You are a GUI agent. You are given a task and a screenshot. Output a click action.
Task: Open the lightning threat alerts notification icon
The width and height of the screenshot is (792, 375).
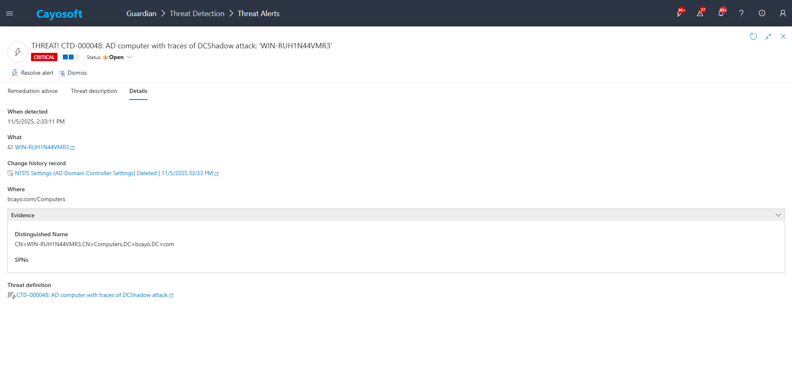pyautogui.click(x=679, y=13)
